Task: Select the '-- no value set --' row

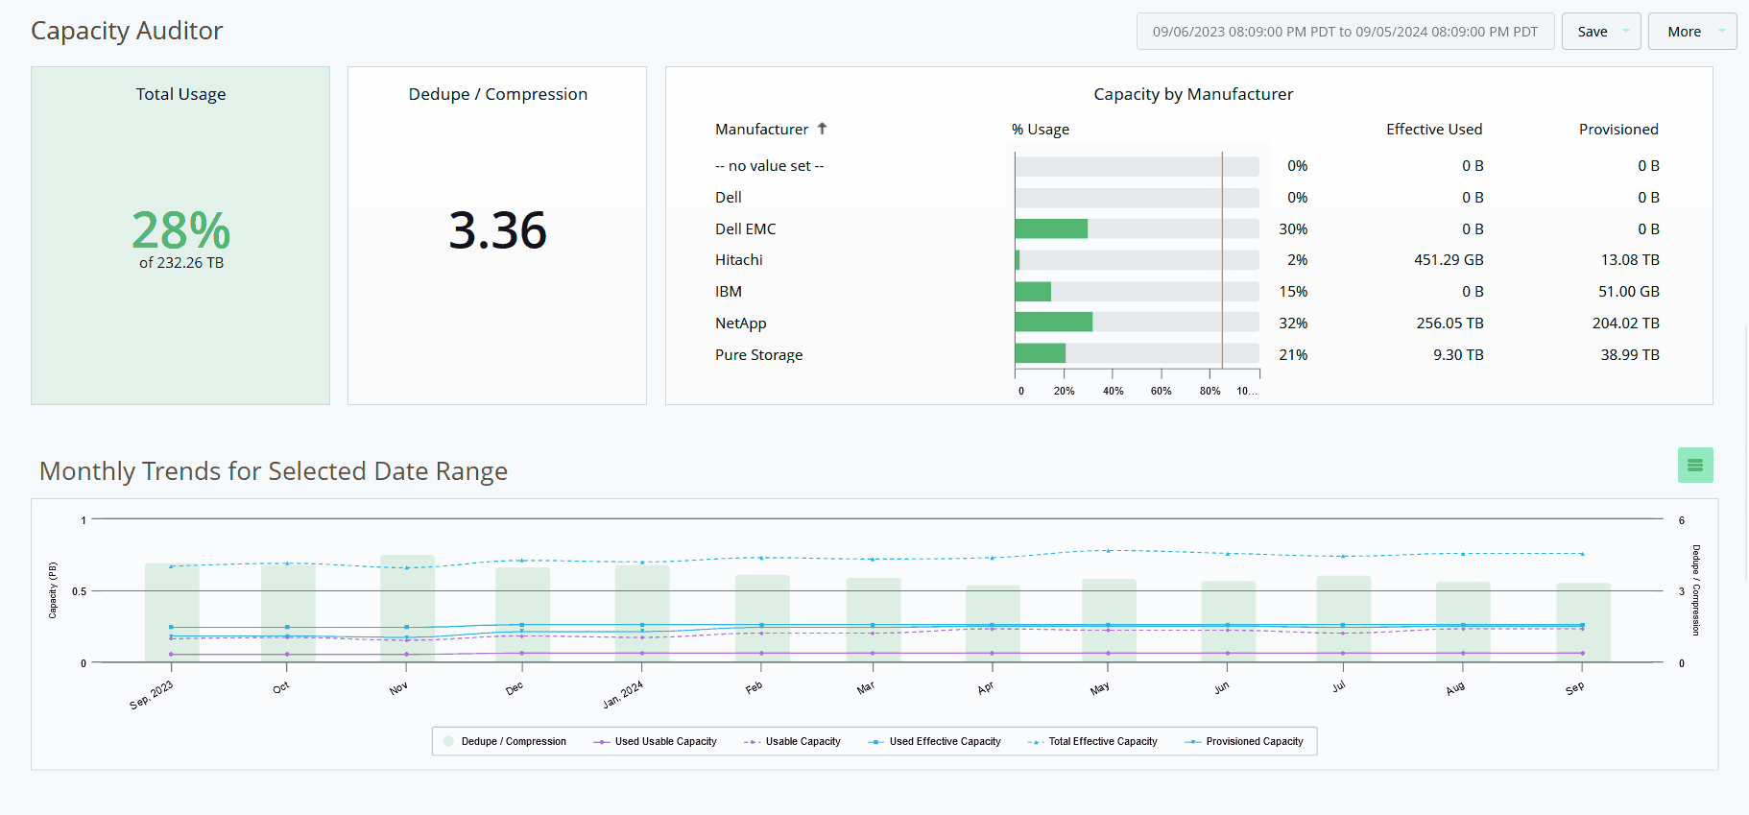Action: pos(1187,166)
